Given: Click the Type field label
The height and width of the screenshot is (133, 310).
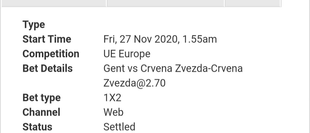Looking at the screenshot, I should pyautogui.click(x=34, y=25).
